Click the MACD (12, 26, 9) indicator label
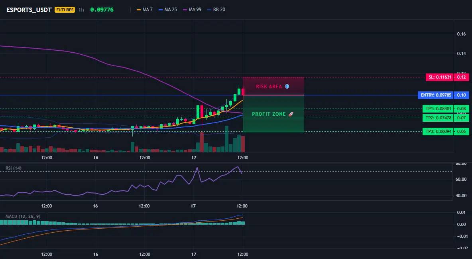472x259 pixels. click(x=23, y=216)
